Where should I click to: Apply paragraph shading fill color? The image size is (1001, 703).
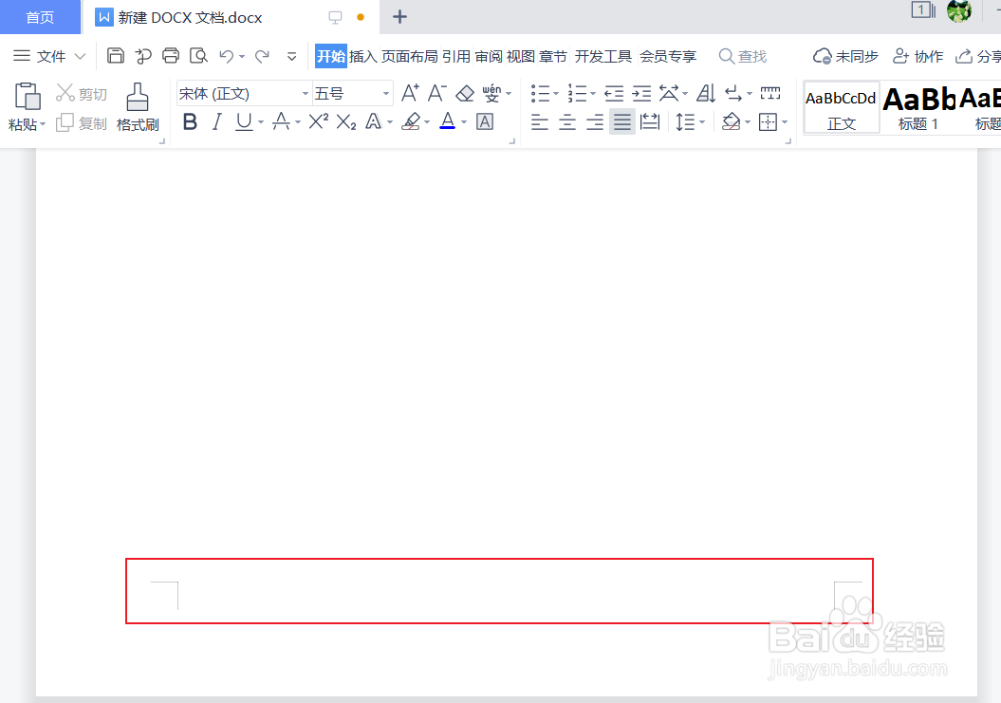tap(731, 121)
